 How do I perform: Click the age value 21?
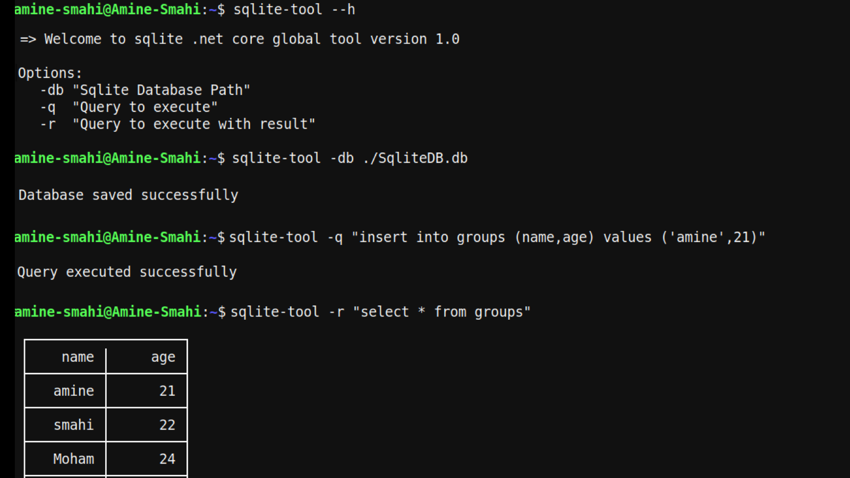(x=167, y=391)
